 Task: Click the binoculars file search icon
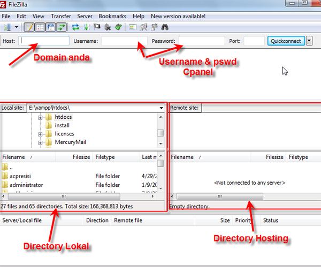164,27
